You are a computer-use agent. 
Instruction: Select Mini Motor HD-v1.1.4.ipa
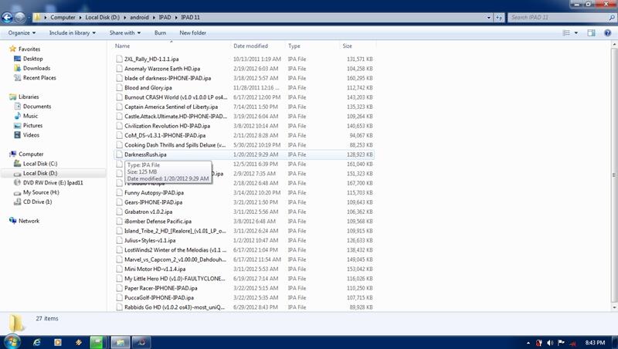(x=155, y=269)
